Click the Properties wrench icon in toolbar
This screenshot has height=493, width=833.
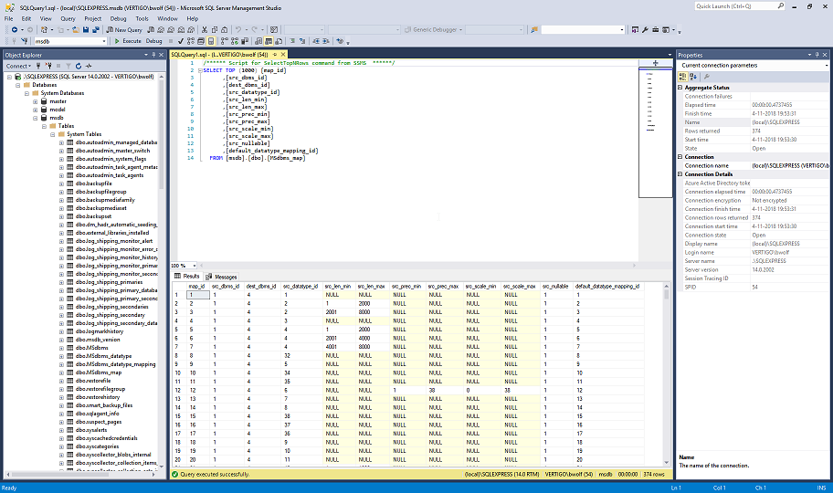tap(645, 30)
